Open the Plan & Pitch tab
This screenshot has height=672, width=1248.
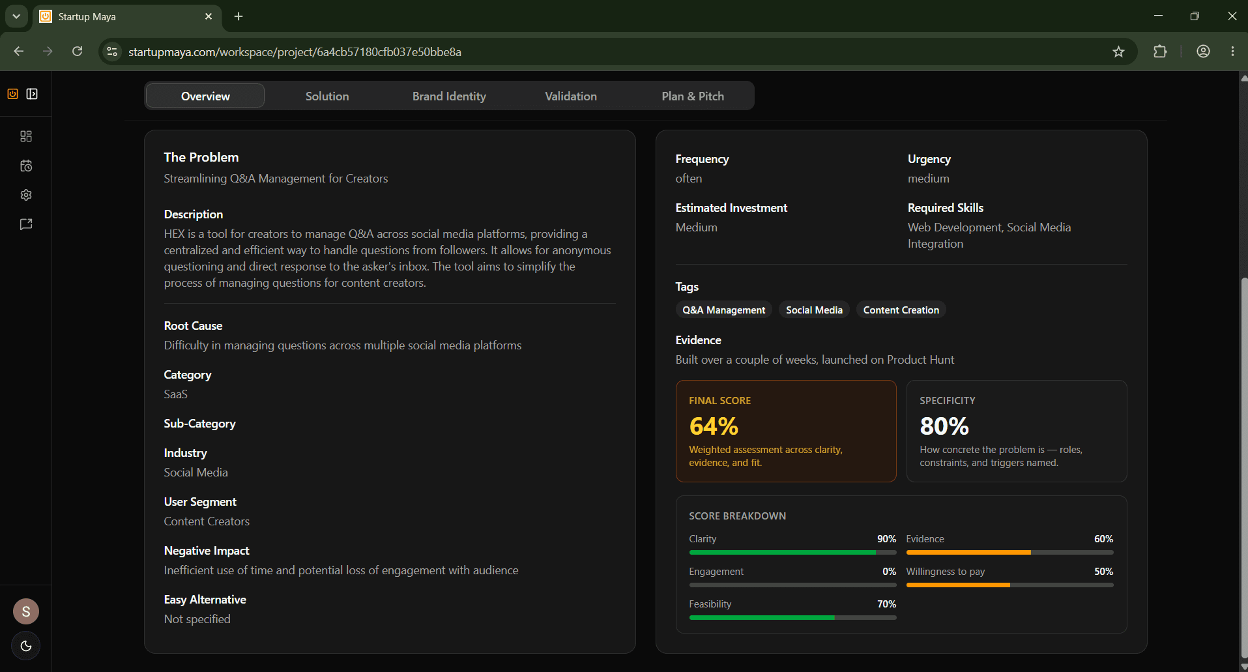[x=693, y=96]
